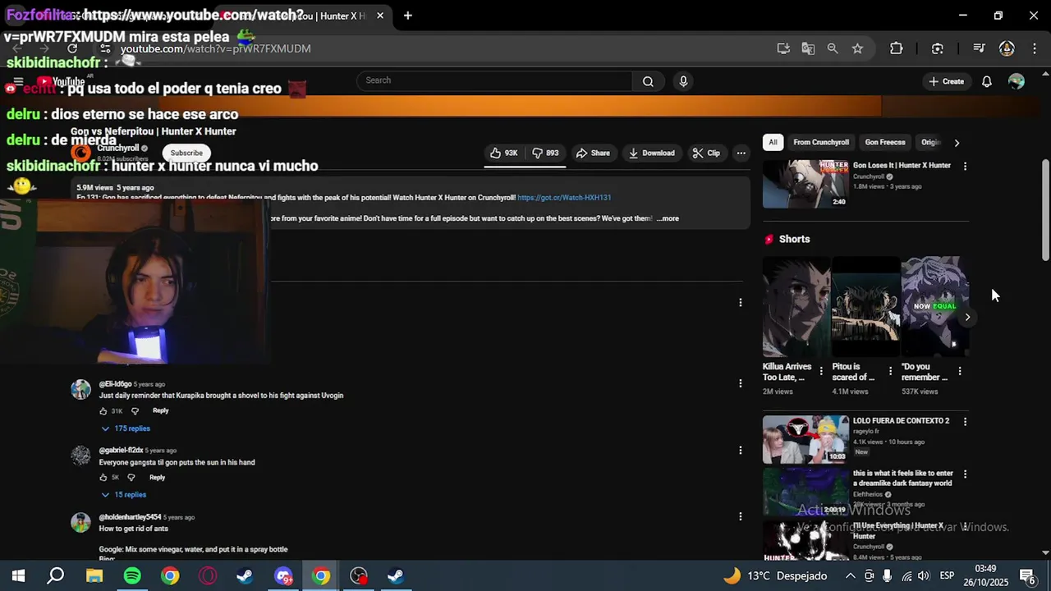Click the Create button
Viewport: 1051px width, 591px height.
pyautogui.click(x=946, y=81)
